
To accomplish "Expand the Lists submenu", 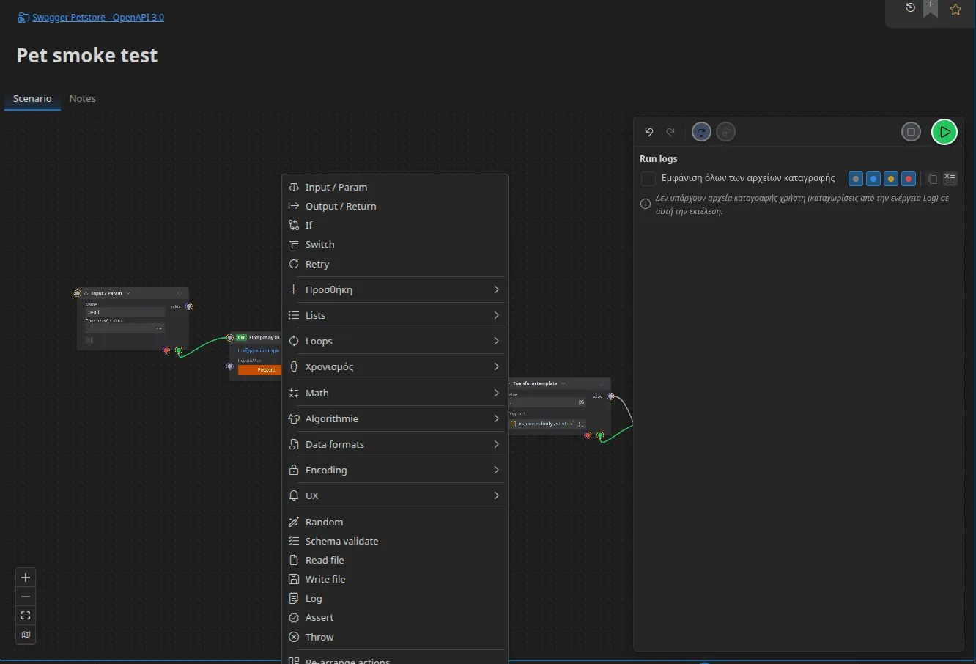I will 394,315.
